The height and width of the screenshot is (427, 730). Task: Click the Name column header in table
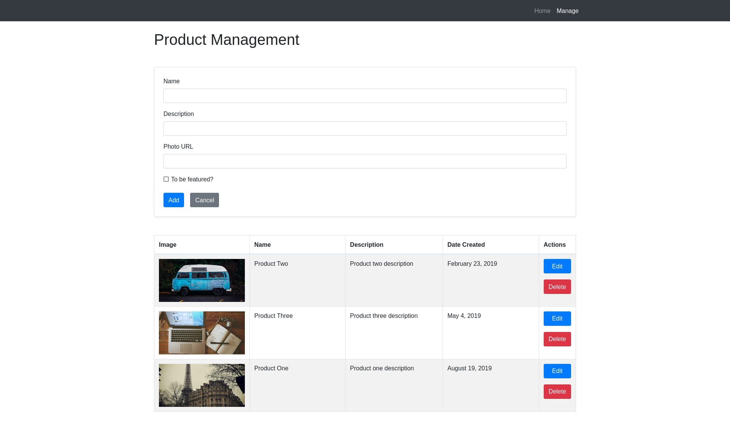tap(262, 245)
